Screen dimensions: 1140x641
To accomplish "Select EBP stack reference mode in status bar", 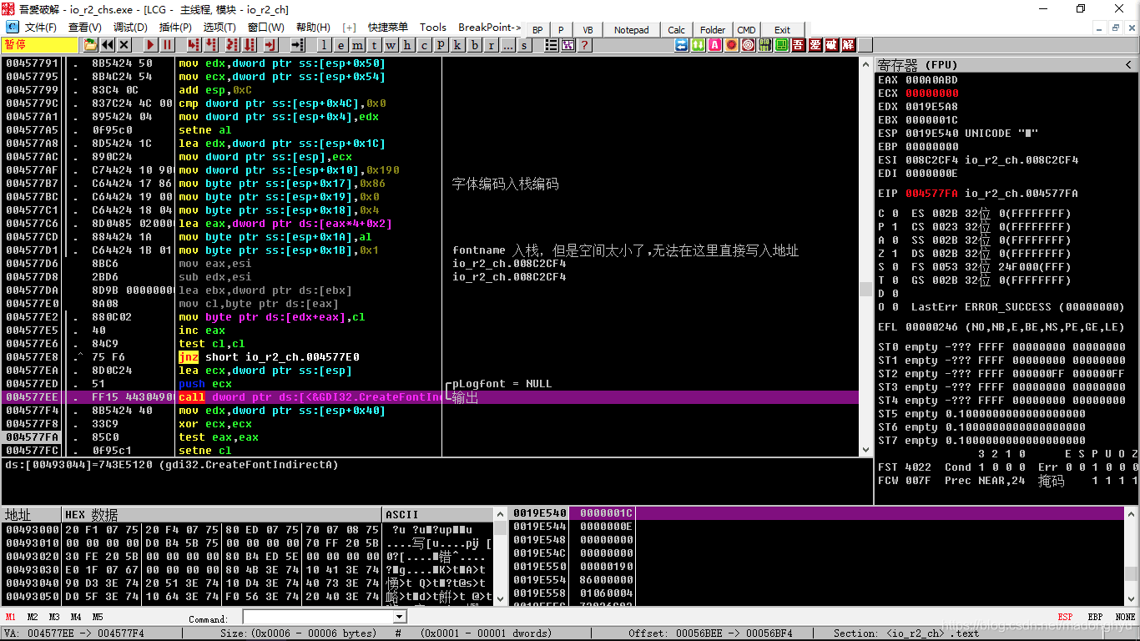I will (1095, 617).
